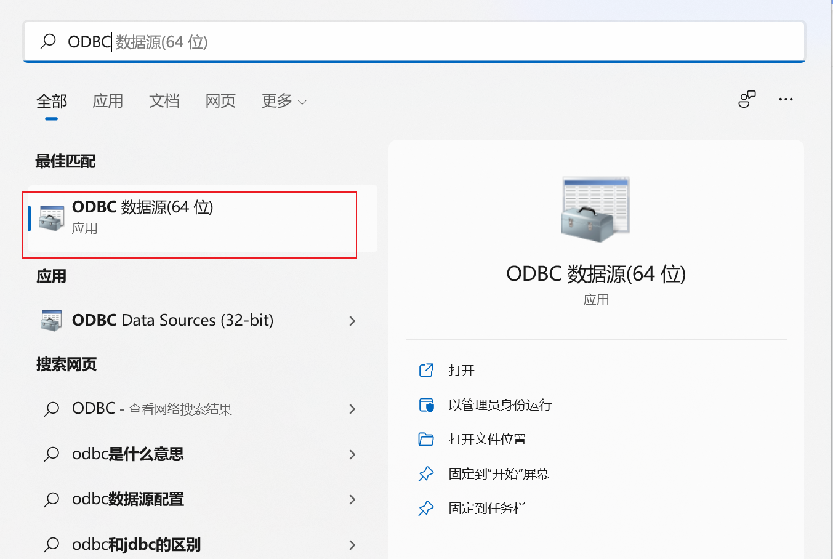Switch to the 应用 tab
The image size is (833, 559).
click(108, 101)
